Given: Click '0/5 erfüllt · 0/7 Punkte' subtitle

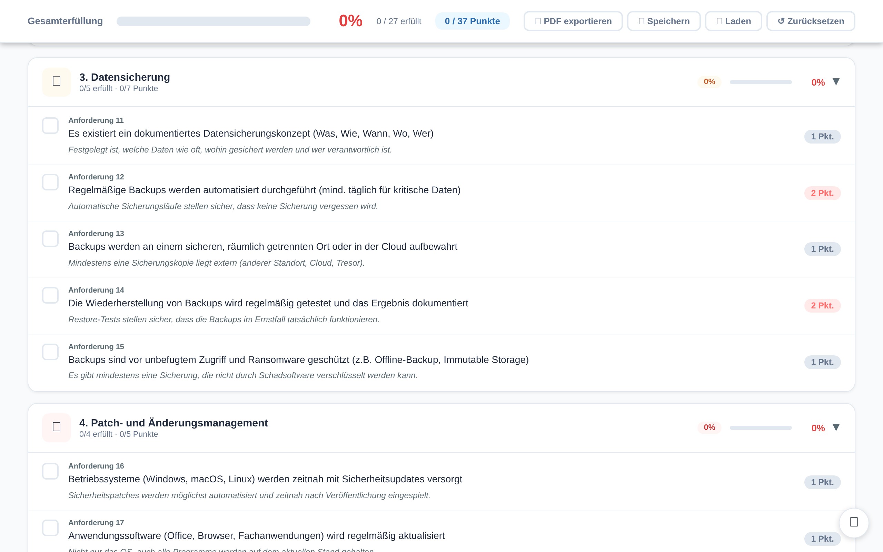Looking at the screenshot, I should click(119, 89).
